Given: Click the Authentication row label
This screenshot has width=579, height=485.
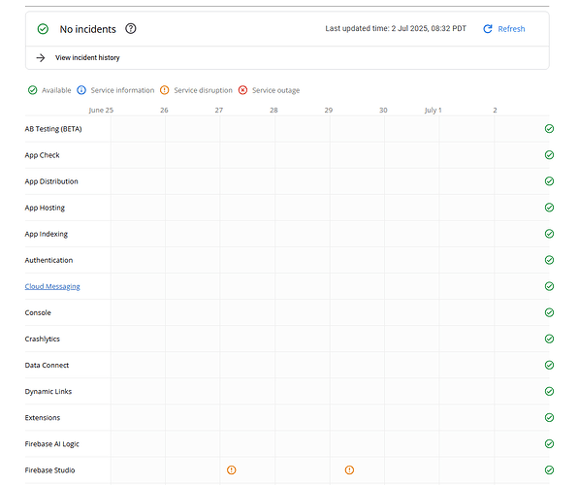Looking at the screenshot, I should (x=48, y=260).
